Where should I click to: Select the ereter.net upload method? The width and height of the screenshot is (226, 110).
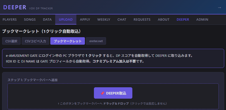[x=96, y=41]
